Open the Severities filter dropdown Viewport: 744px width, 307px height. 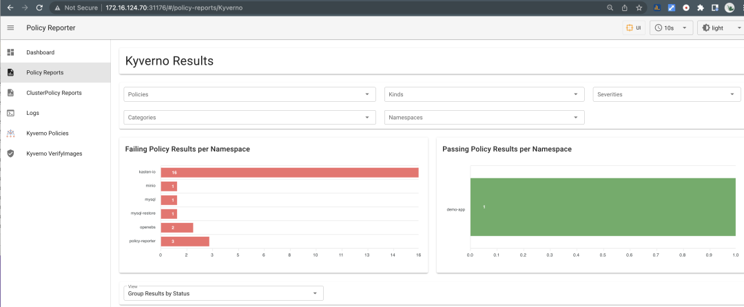click(667, 94)
